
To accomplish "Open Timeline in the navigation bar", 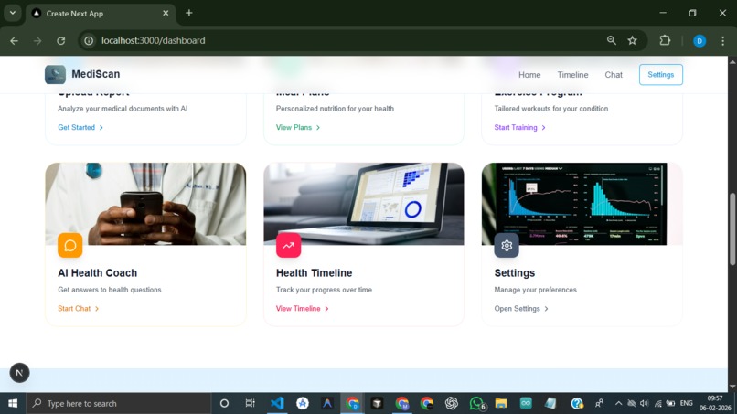I will (572, 75).
